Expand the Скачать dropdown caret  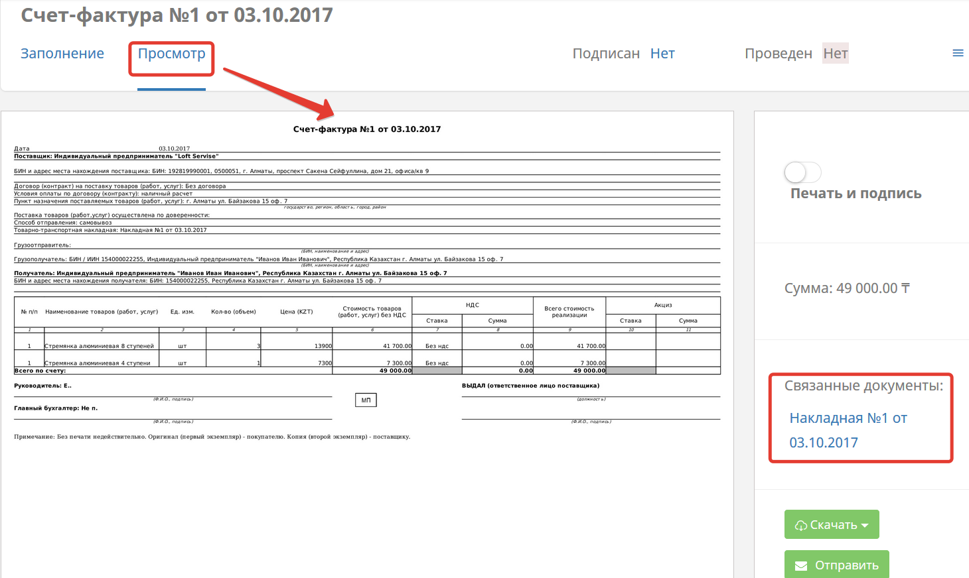tap(865, 526)
